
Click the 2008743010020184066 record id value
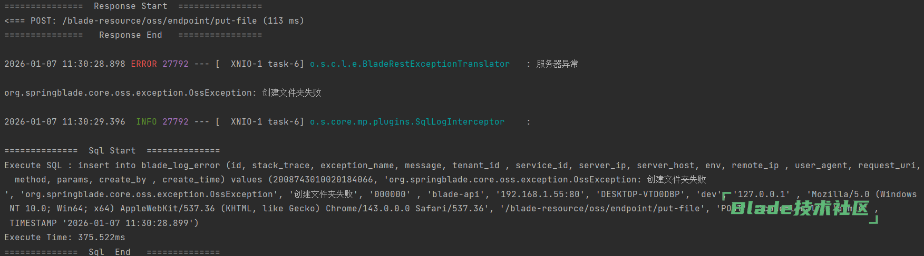[323, 180]
